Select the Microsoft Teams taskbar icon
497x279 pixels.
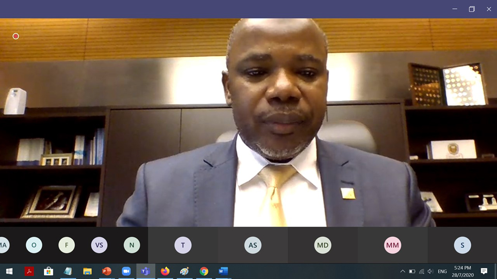(146, 271)
